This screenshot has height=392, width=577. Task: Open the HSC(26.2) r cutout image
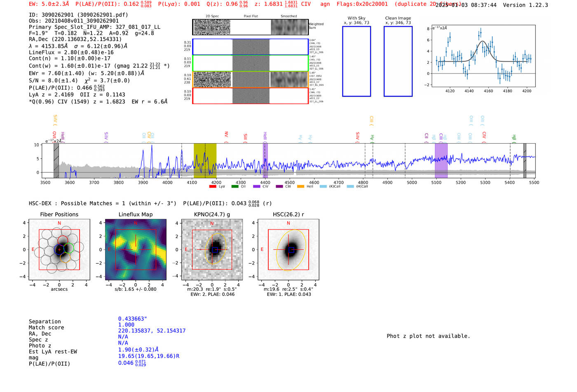288,250
